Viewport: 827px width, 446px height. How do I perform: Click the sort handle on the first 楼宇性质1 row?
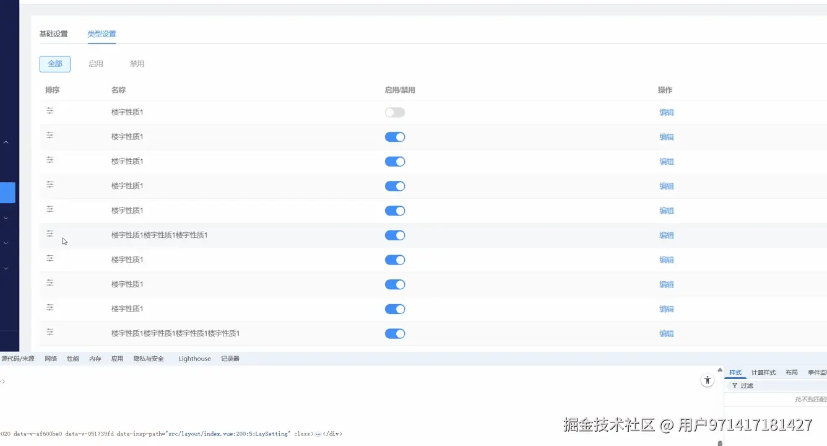click(x=50, y=111)
